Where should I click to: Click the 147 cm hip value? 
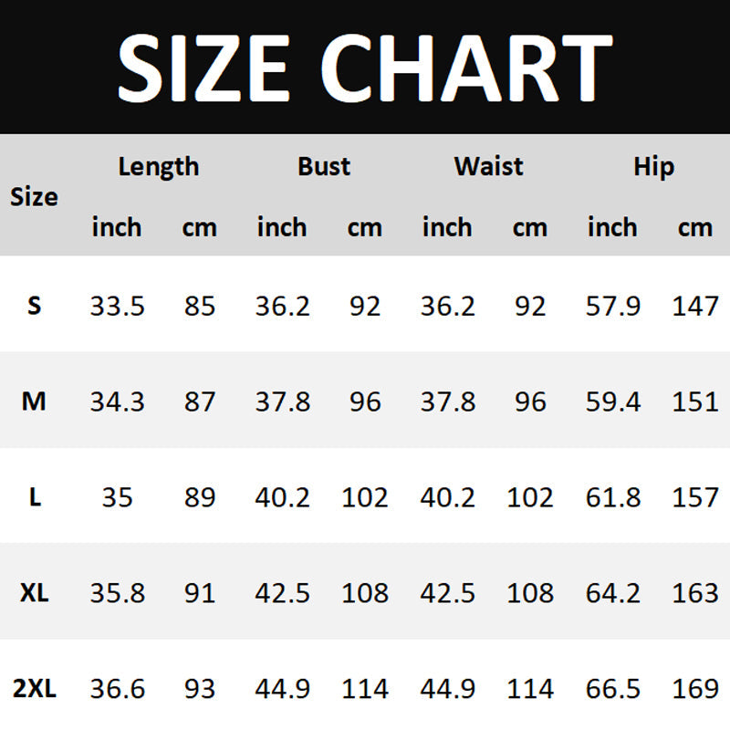pyautogui.click(x=695, y=306)
